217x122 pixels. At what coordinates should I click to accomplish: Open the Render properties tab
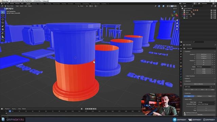pos(181,49)
